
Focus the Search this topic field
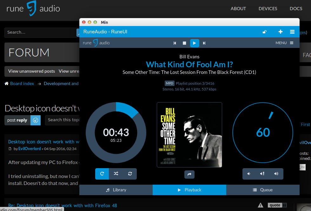(62, 120)
